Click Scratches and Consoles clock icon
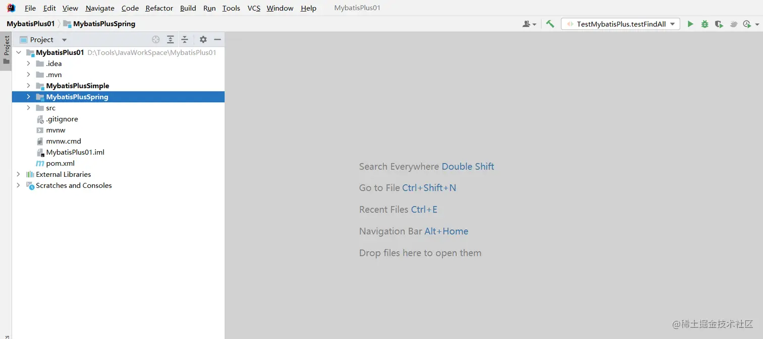This screenshot has width=763, height=339. [30, 185]
